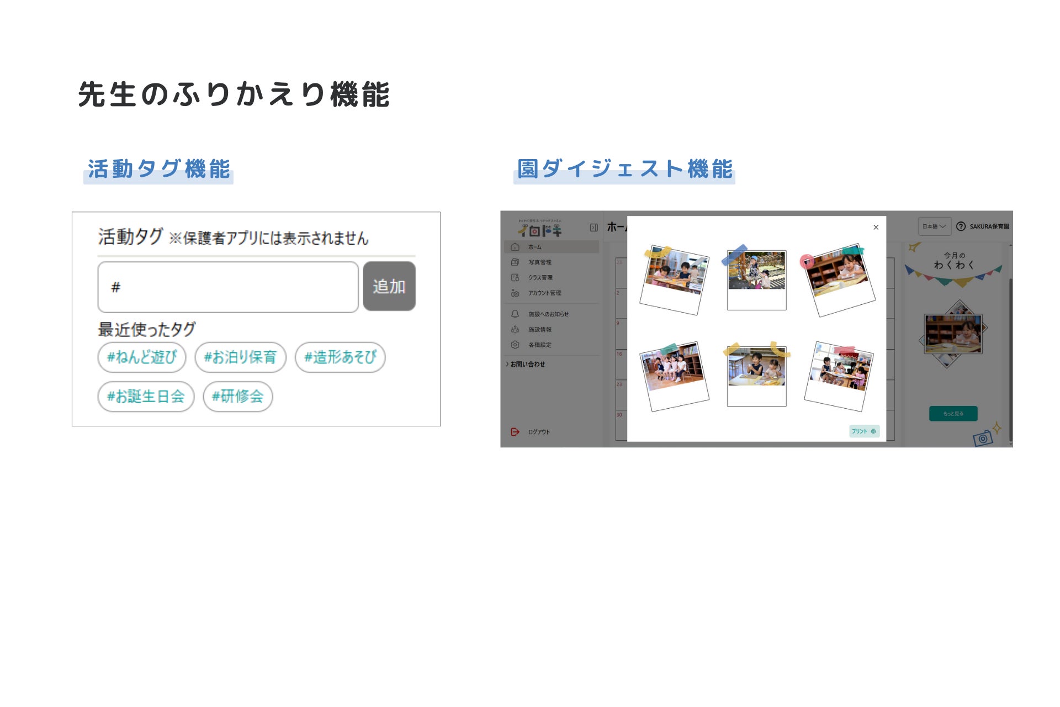Click the red logout arrow icon
1060x707 pixels.
(x=515, y=432)
